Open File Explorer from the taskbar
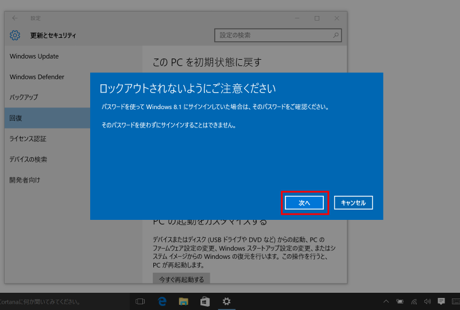Screen dimensions: 460x310 183,301
